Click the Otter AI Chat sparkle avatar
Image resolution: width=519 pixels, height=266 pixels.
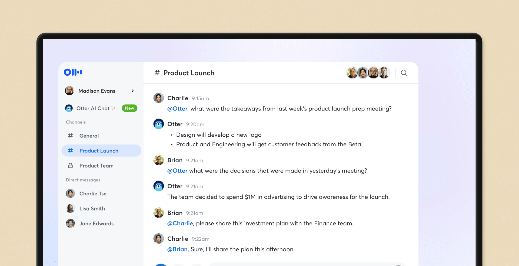(69, 108)
